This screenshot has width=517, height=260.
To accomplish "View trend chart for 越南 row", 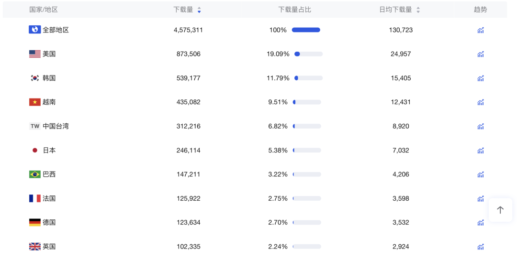I will [x=480, y=102].
